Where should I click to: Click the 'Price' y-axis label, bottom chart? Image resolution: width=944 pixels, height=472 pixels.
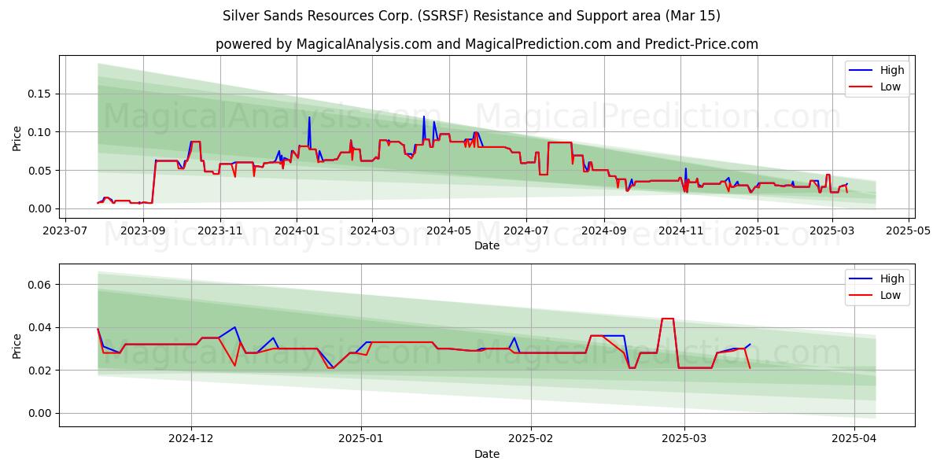point(17,345)
